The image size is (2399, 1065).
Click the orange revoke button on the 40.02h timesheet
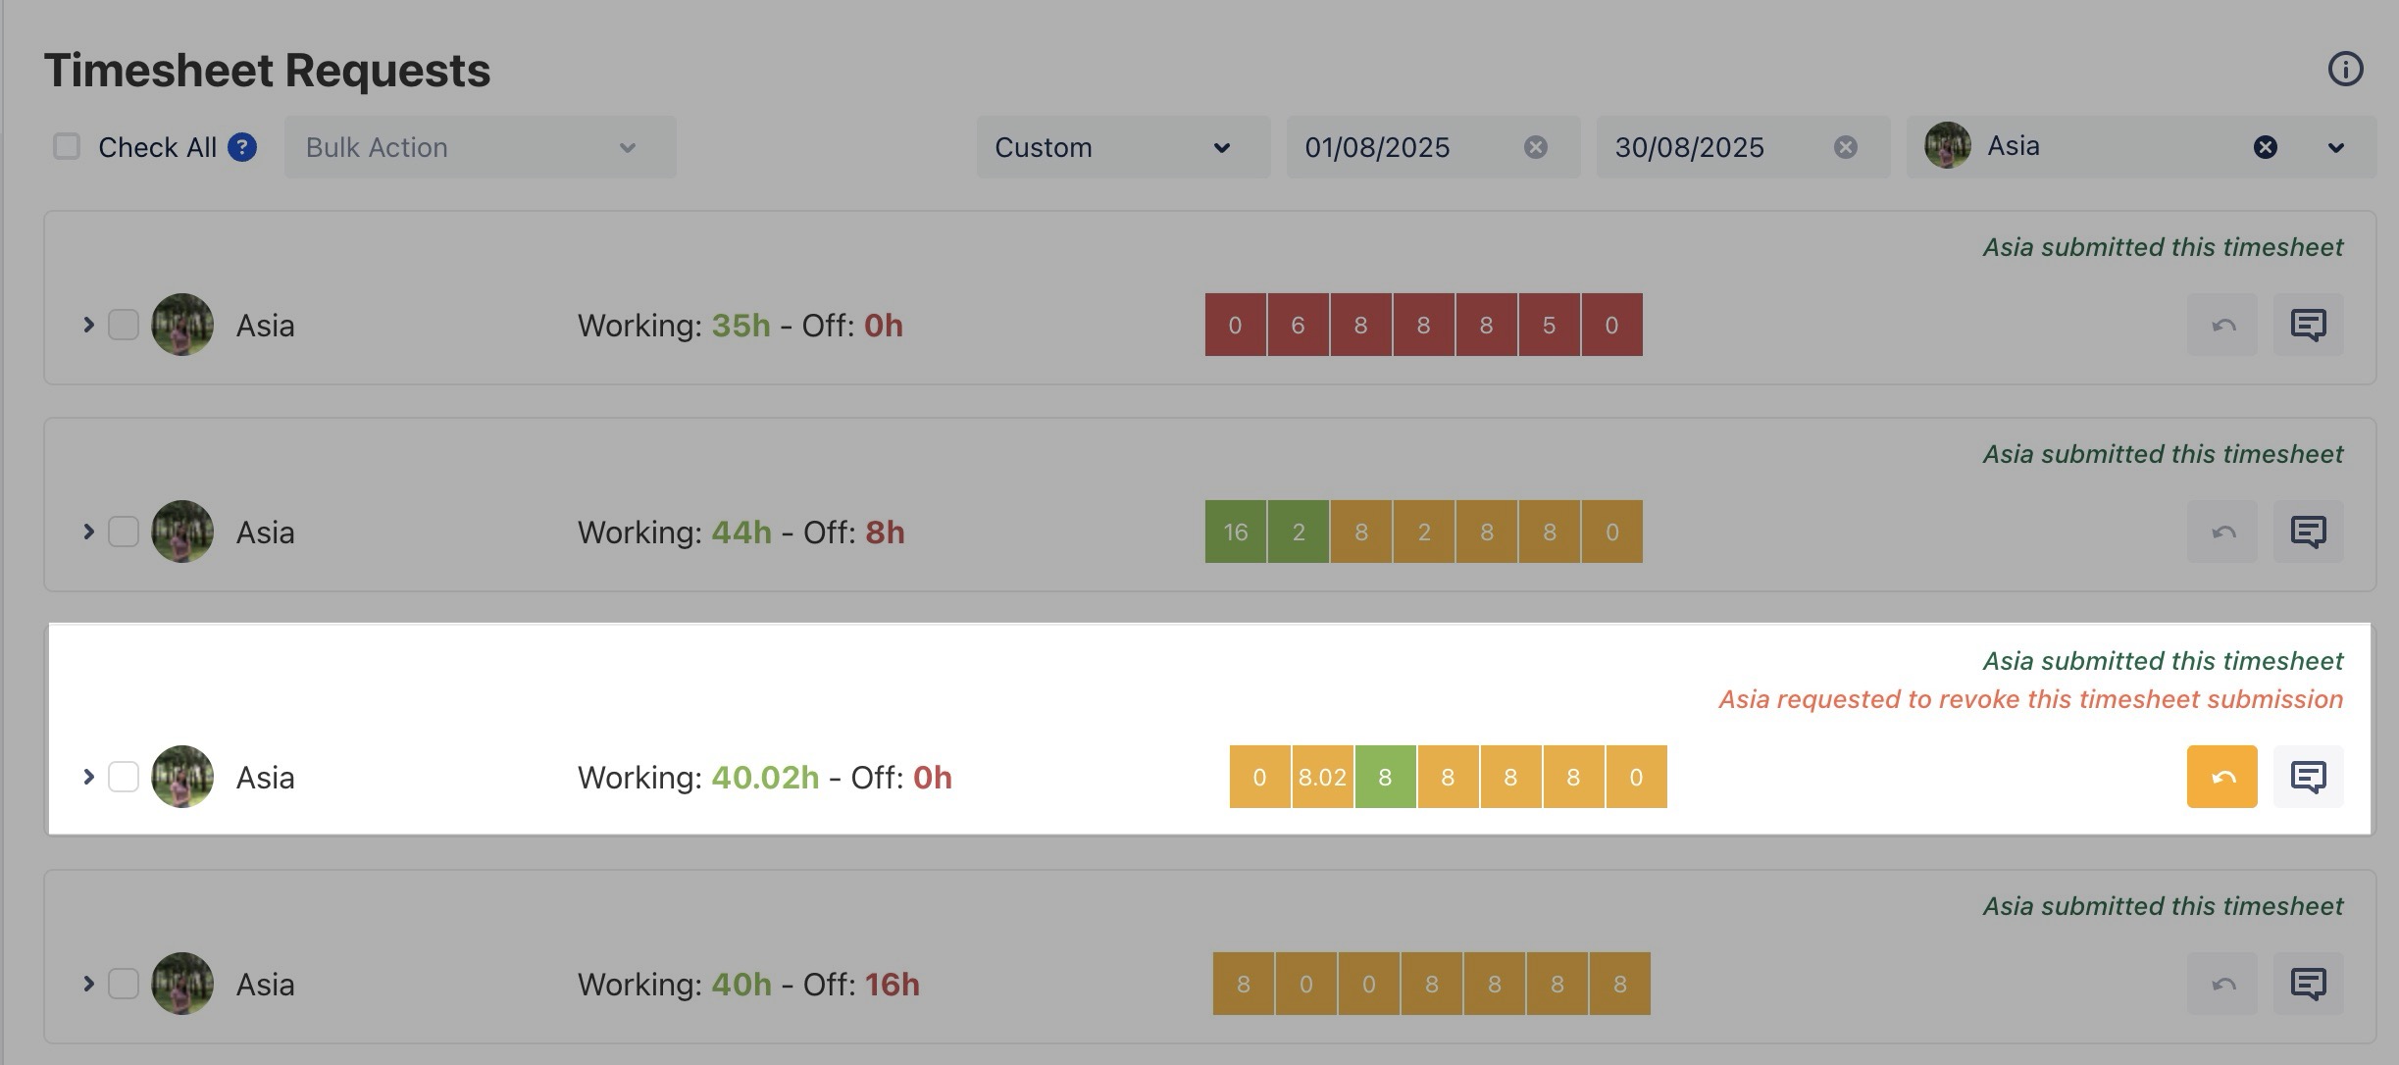[x=2221, y=777]
